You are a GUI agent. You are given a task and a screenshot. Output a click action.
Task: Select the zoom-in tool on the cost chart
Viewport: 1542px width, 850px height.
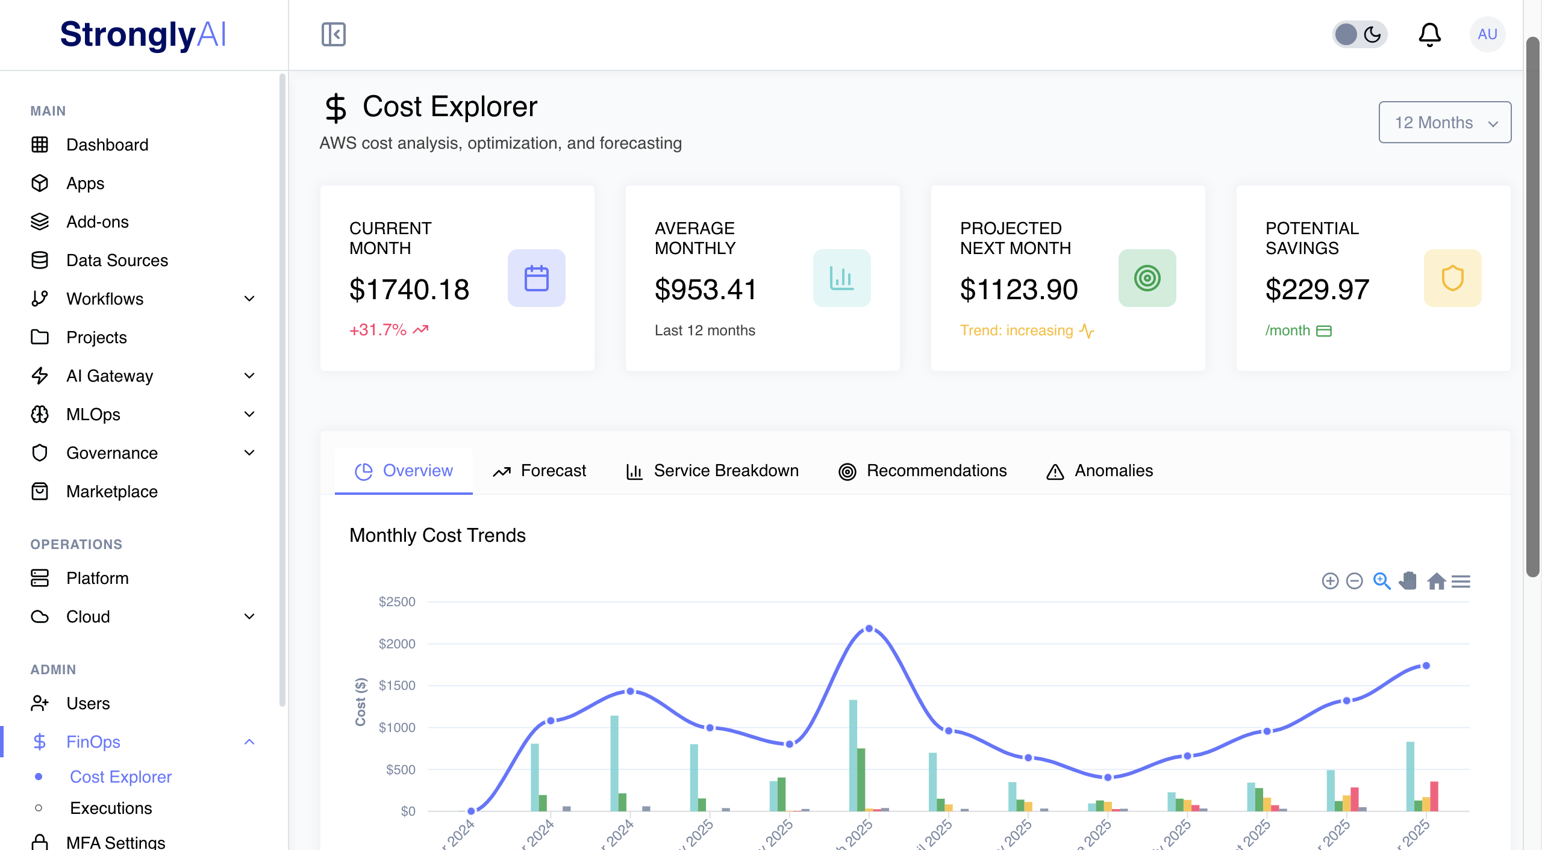coord(1329,582)
